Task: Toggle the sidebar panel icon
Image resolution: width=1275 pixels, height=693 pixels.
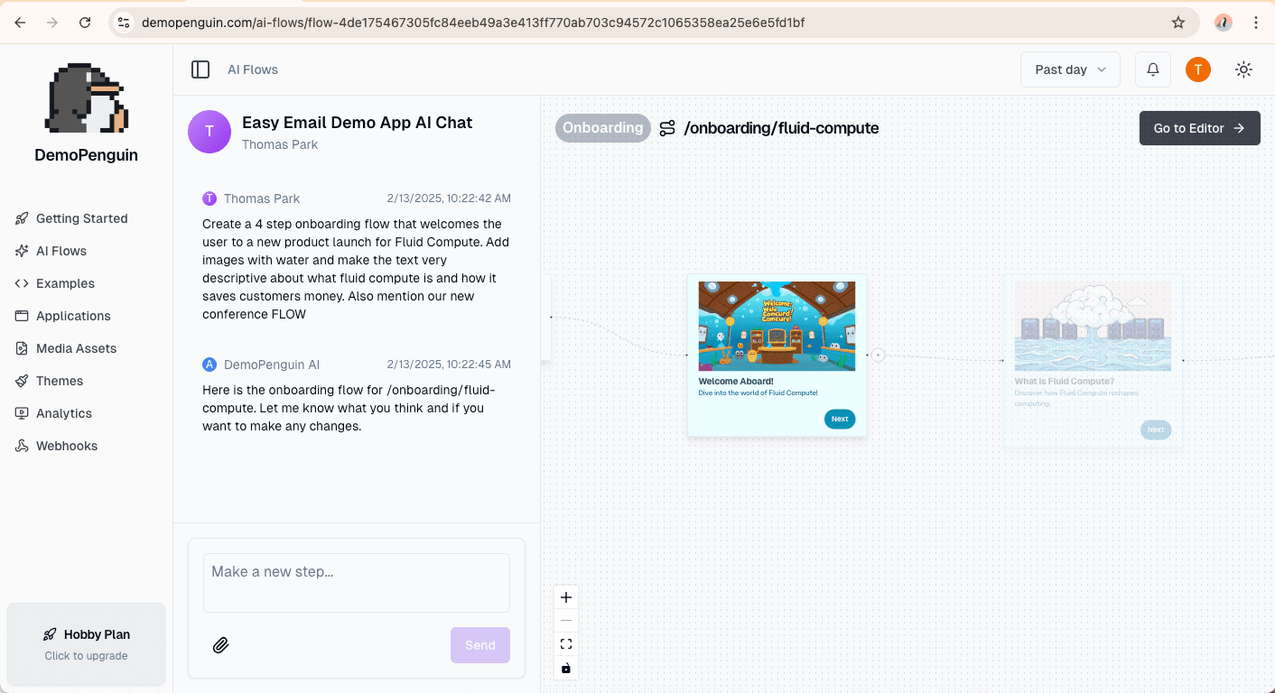Action: [200, 69]
